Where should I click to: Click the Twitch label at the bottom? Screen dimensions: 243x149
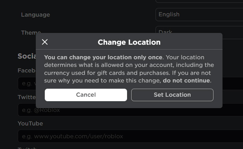click(27, 148)
